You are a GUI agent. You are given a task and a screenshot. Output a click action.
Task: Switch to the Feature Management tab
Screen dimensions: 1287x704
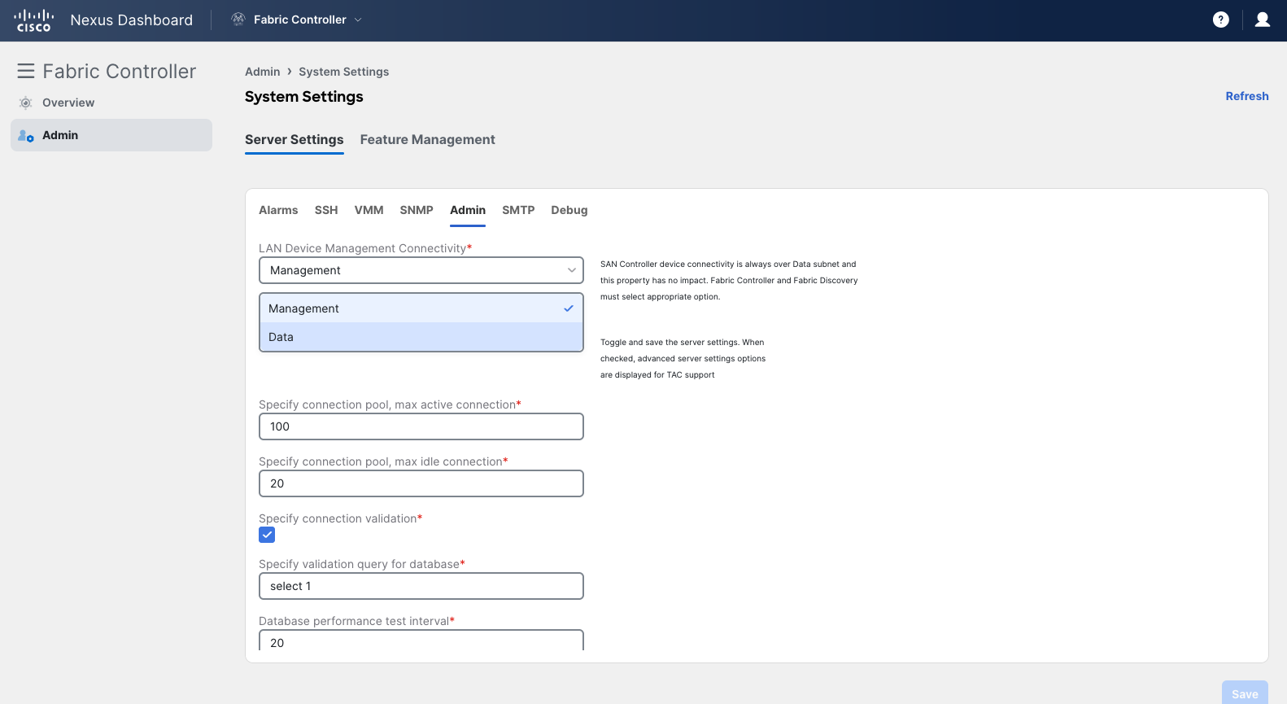click(x=428, y=140)
